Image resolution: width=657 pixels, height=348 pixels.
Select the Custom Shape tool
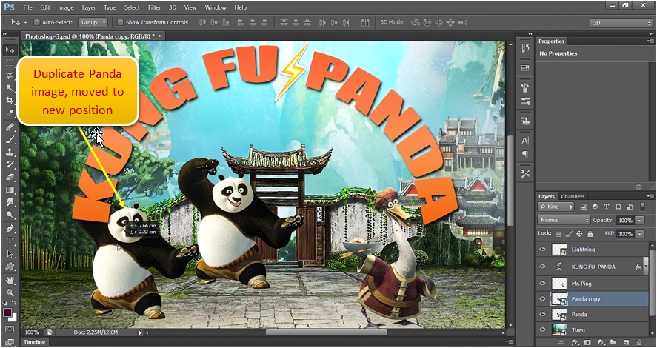tap(10, 267)
